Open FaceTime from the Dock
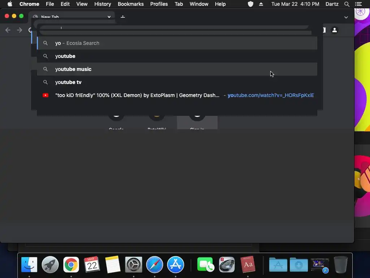The width and height of the screenshot is (370, 278). coord(206,265)
